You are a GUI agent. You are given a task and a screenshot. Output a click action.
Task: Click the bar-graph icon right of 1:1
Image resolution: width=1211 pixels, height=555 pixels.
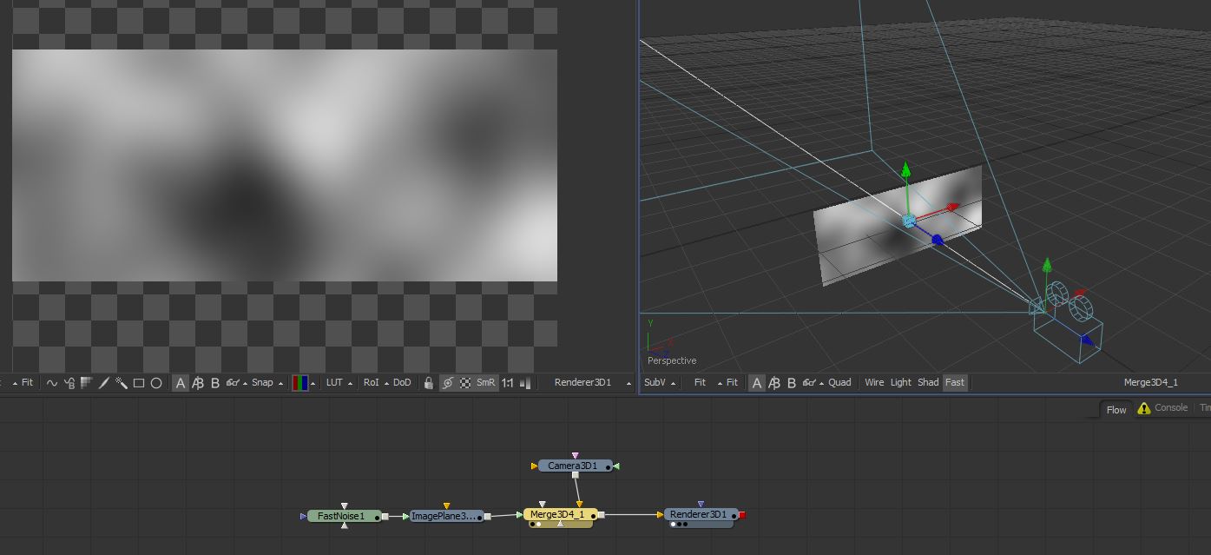point(525,382)
